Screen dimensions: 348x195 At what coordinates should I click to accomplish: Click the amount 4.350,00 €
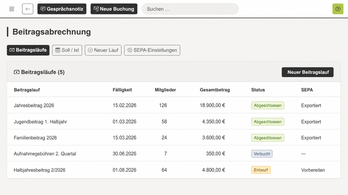[x=214, y=122]
